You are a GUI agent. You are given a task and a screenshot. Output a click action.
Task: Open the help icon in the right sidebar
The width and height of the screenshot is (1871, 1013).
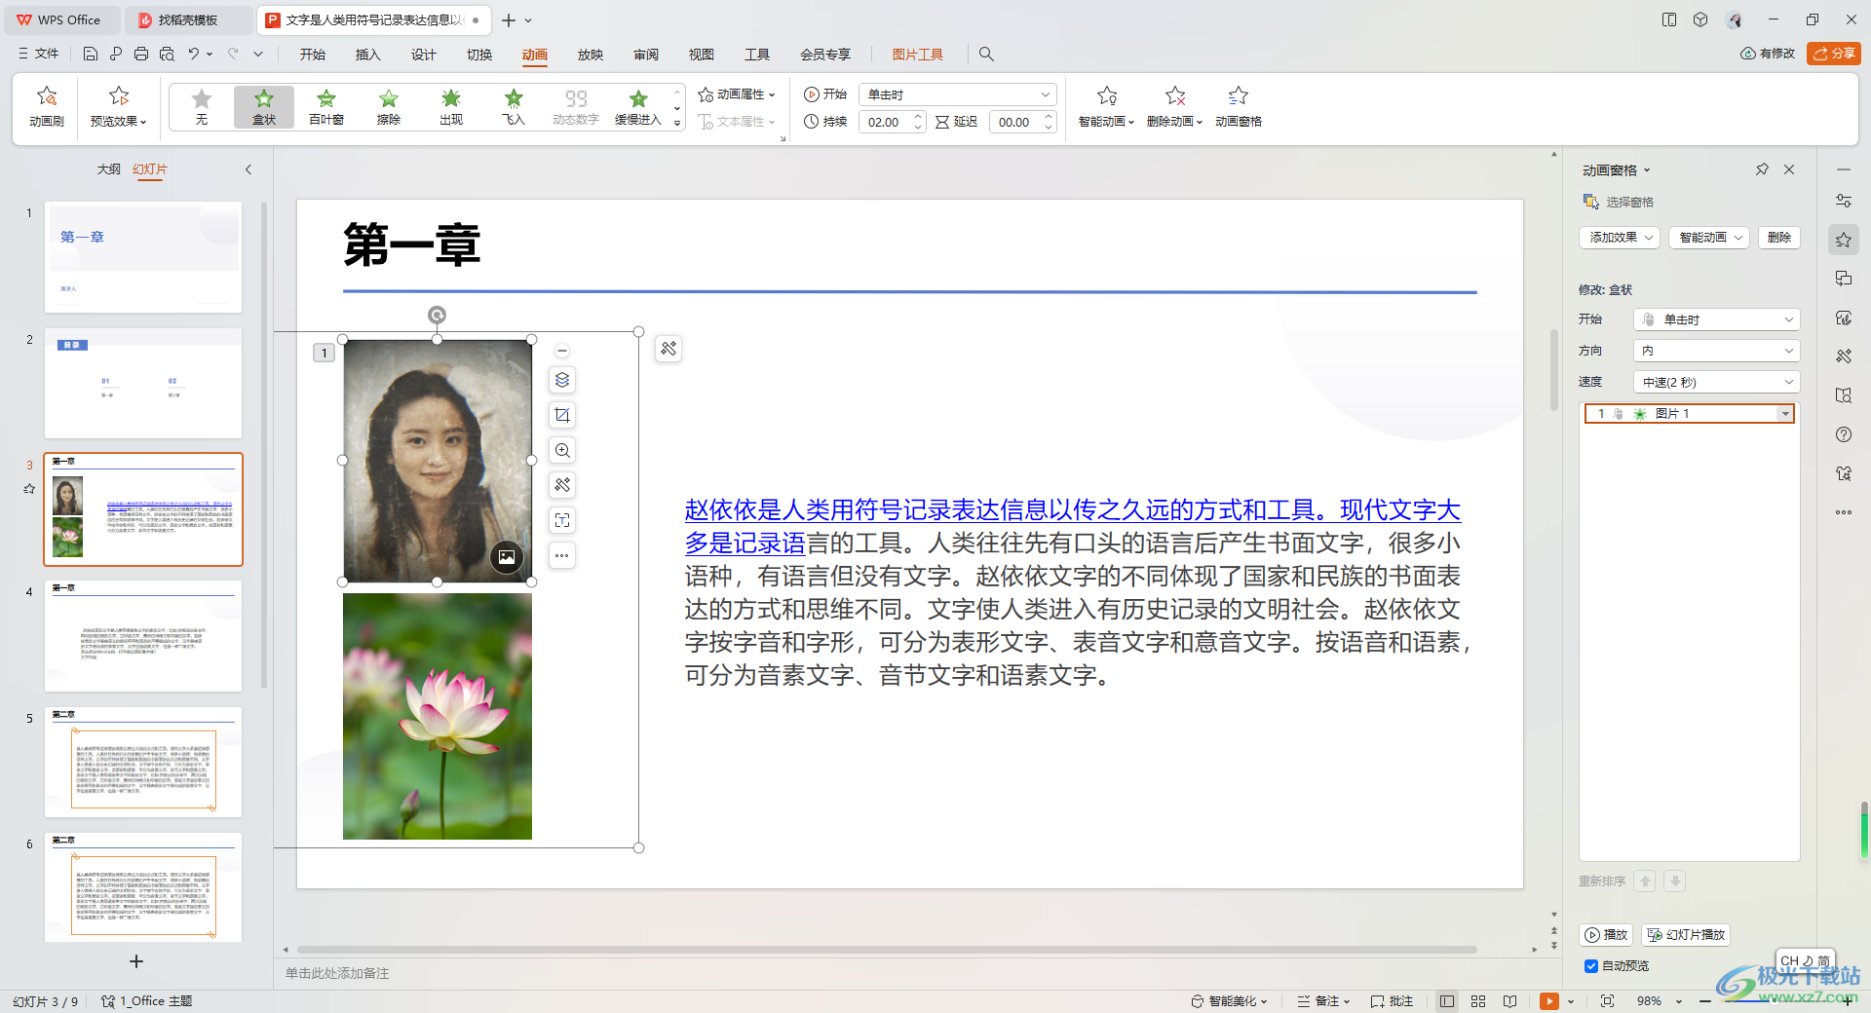pyautogui.click(x=1844, y=434)
